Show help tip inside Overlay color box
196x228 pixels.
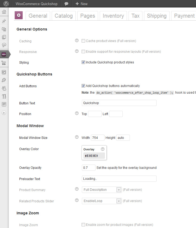pos(103,149)
